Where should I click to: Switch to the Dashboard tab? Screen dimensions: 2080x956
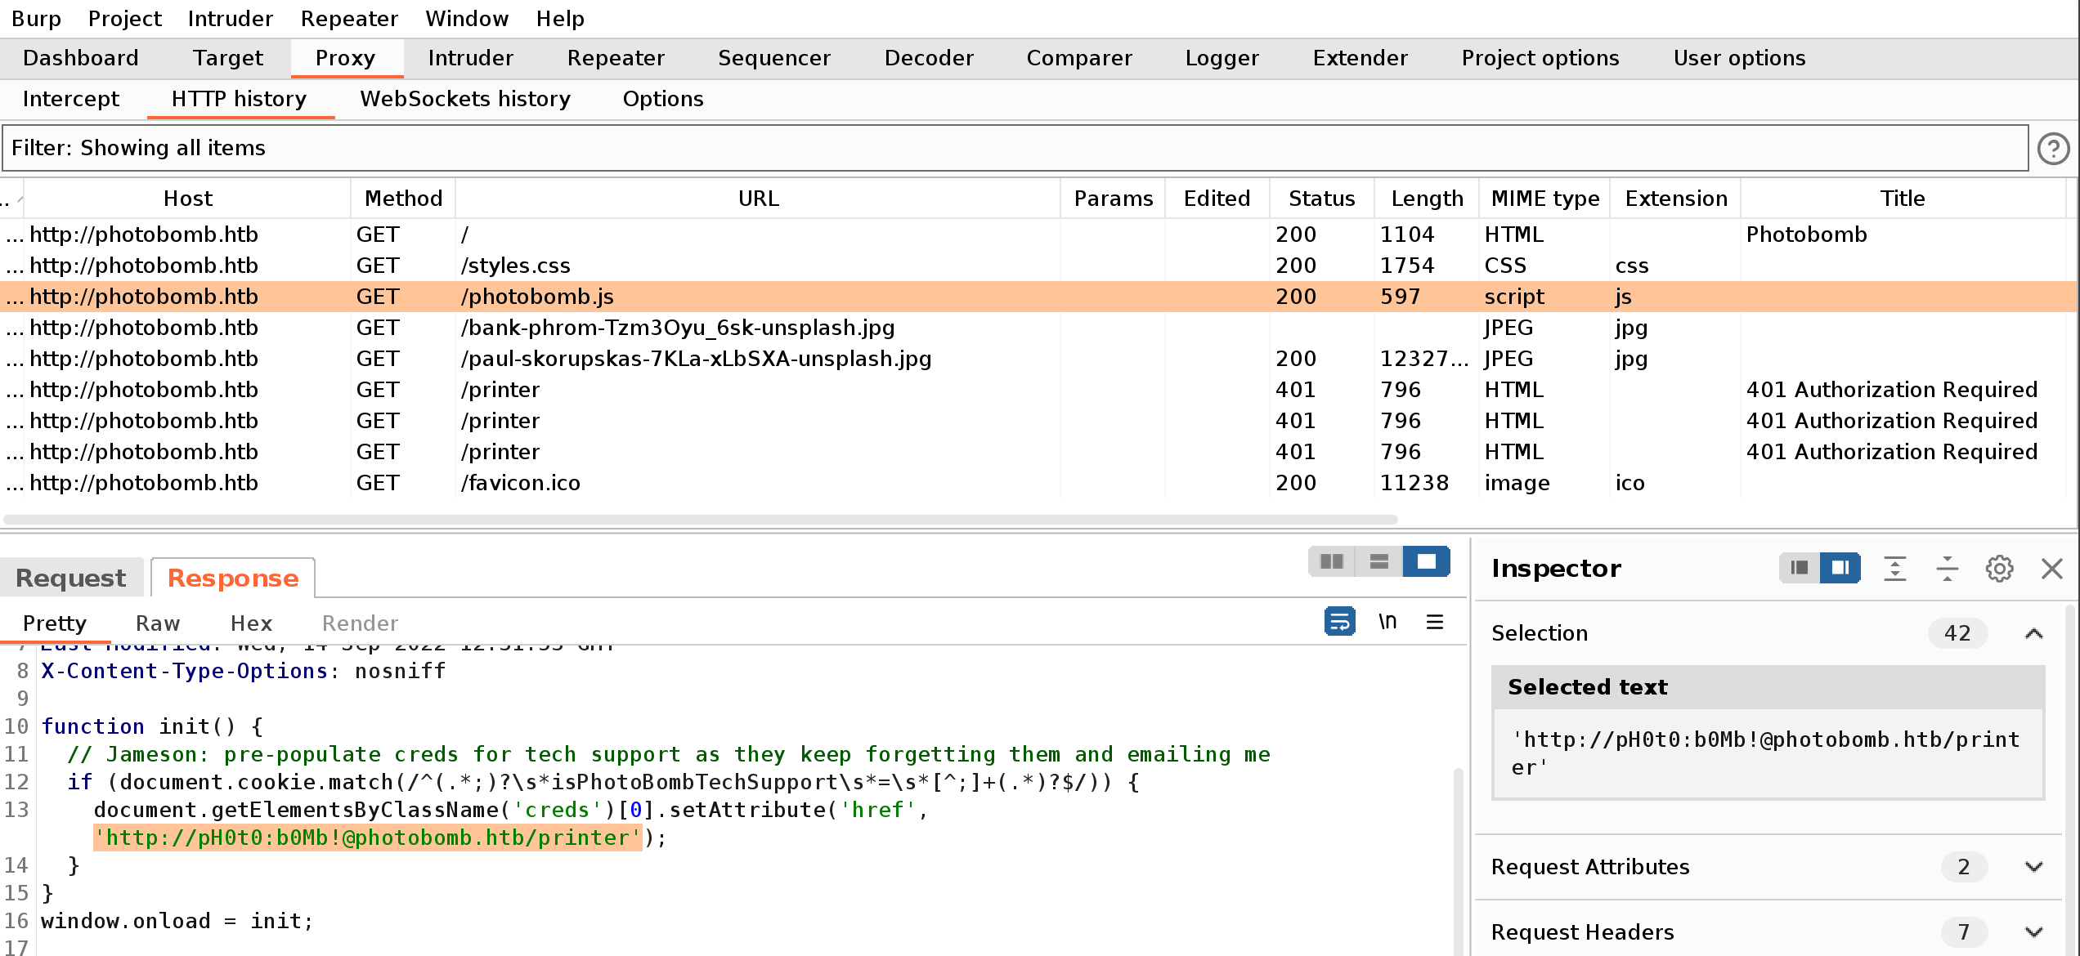pos(81,58)
